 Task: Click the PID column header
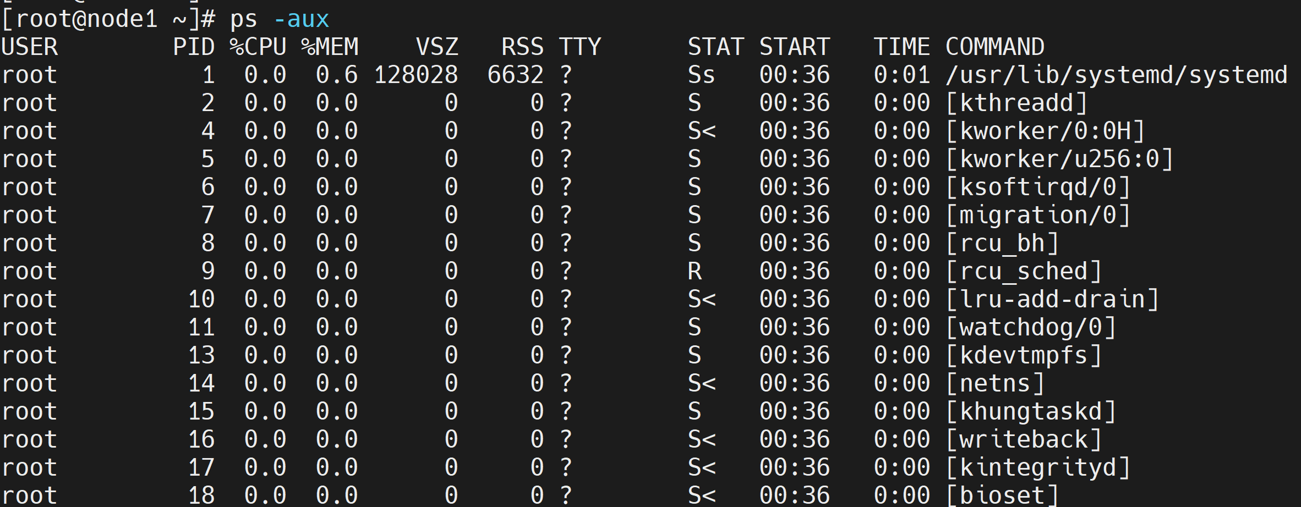194,47
